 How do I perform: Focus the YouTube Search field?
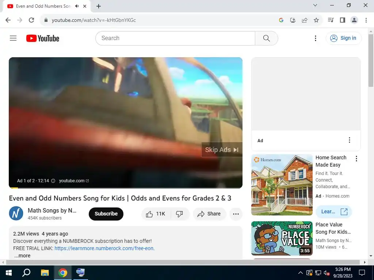pos(175,38)
